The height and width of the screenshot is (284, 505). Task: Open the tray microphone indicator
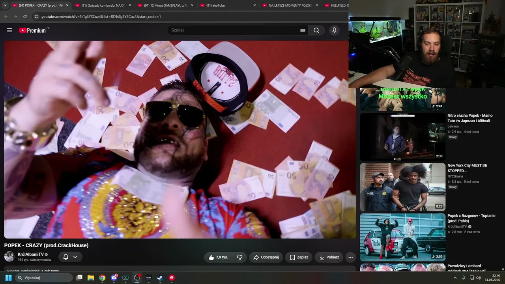[x=464, y=278]
